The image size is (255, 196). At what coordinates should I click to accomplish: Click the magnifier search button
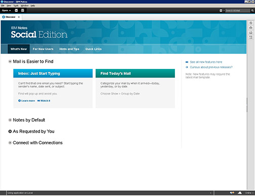252,11
